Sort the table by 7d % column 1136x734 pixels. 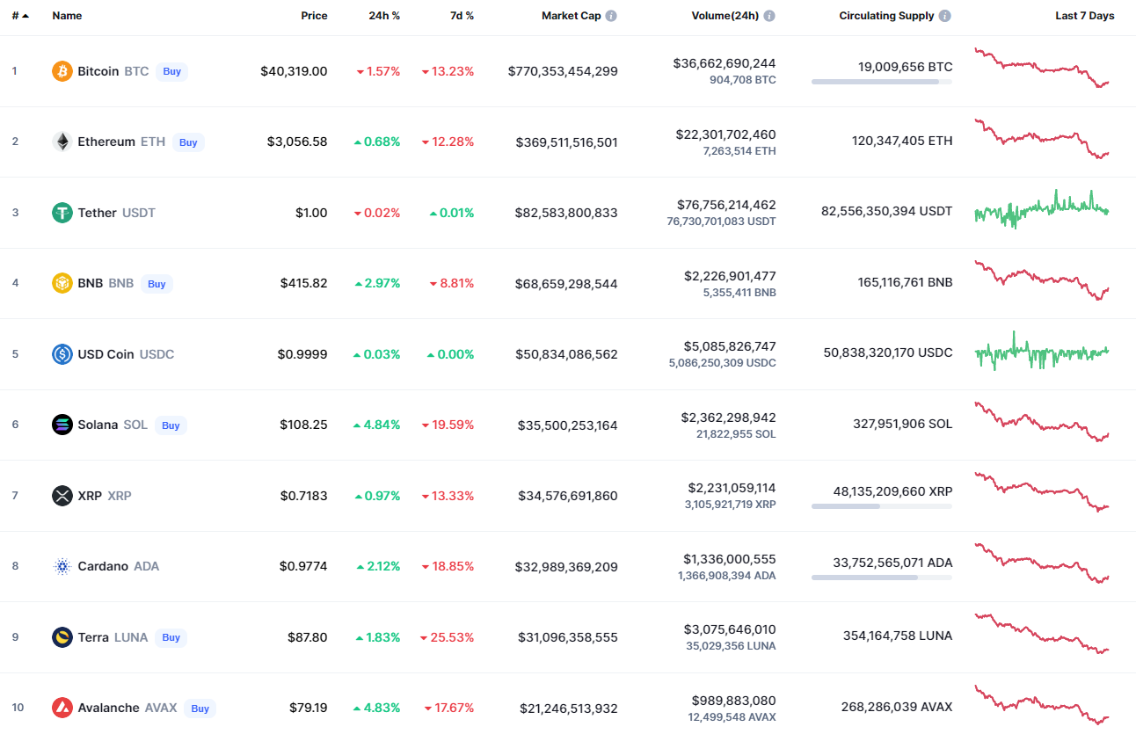click(462, 16)
